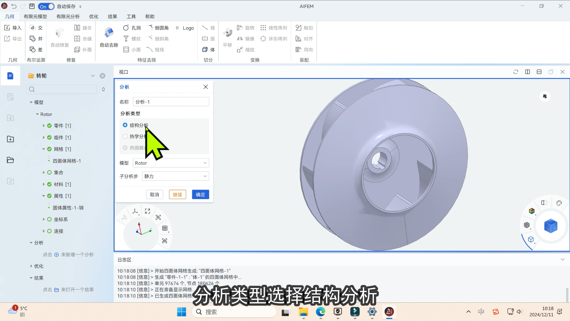Click the 分析名称 input field
Image resolution: width=570 pixels, height=321 pixels.
(171, 102)
